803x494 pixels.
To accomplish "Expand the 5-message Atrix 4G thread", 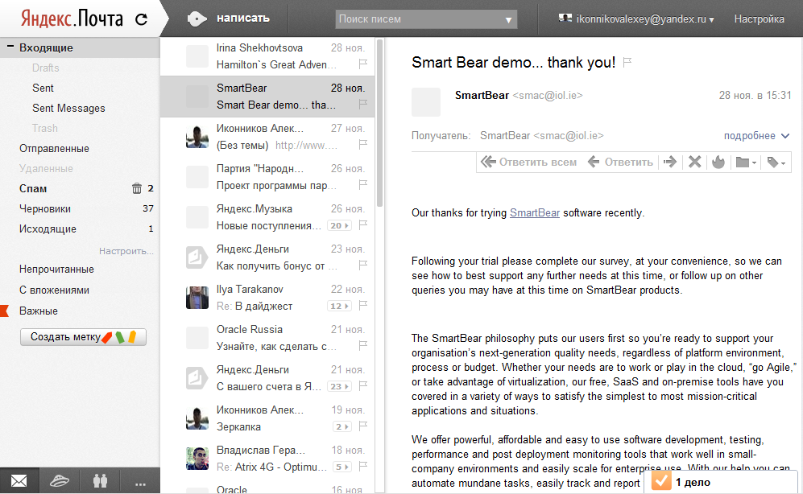I will tap(342, 467).
